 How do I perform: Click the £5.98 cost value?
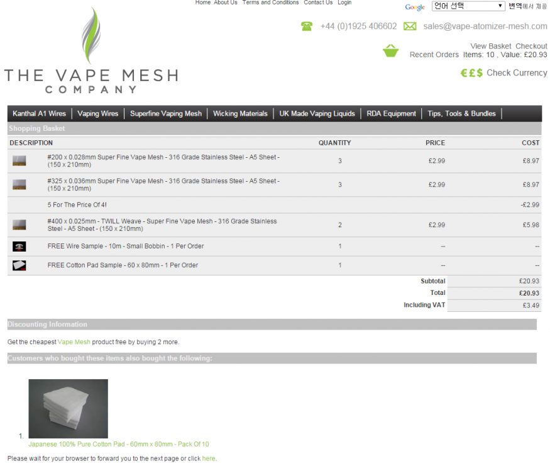[531, 225]
